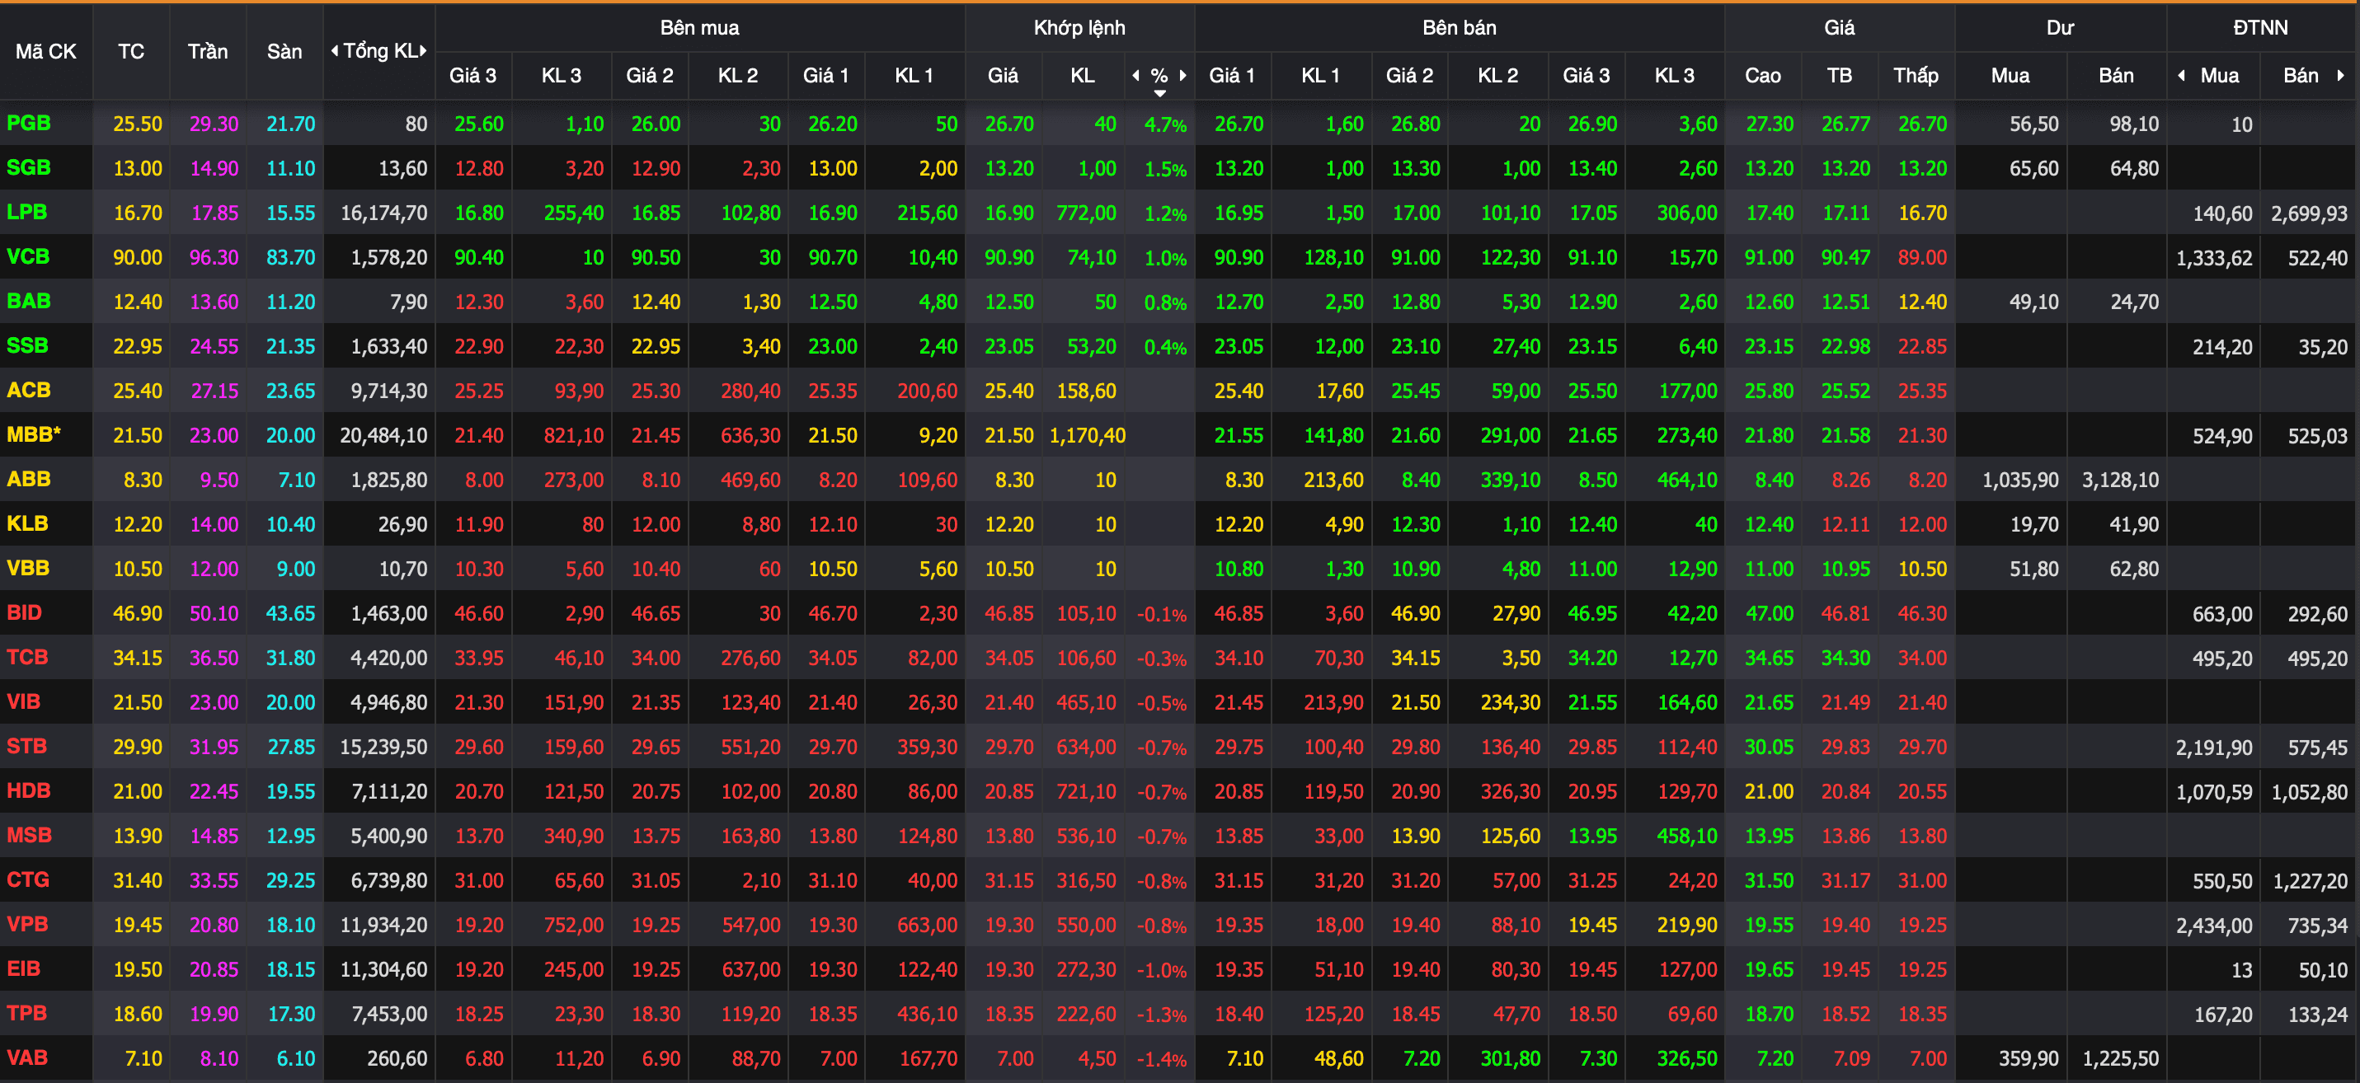Click the Dư group header
Screen dimensions: 2360x1083
click(2060, 27)
